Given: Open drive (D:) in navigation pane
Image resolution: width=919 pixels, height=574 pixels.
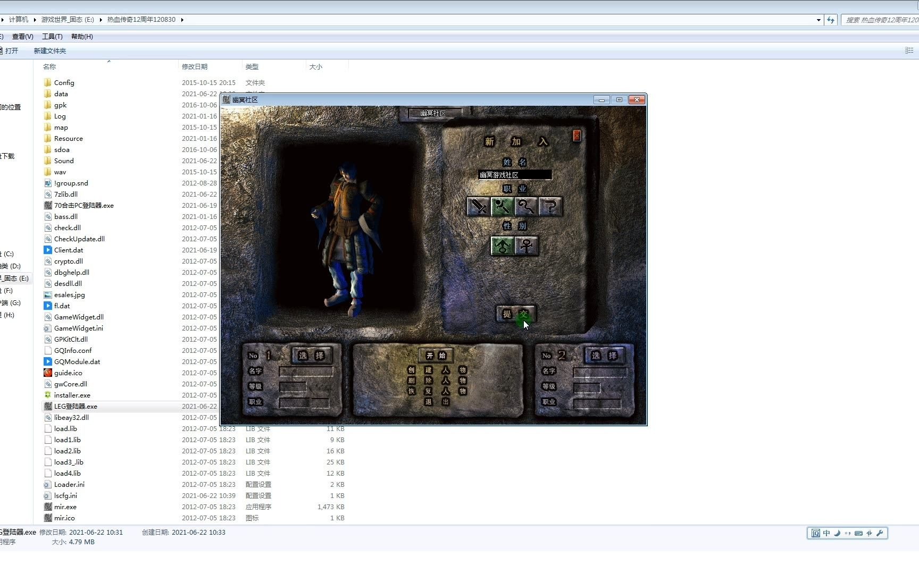Looking at the screenshot, I should (x=11, y=266).
